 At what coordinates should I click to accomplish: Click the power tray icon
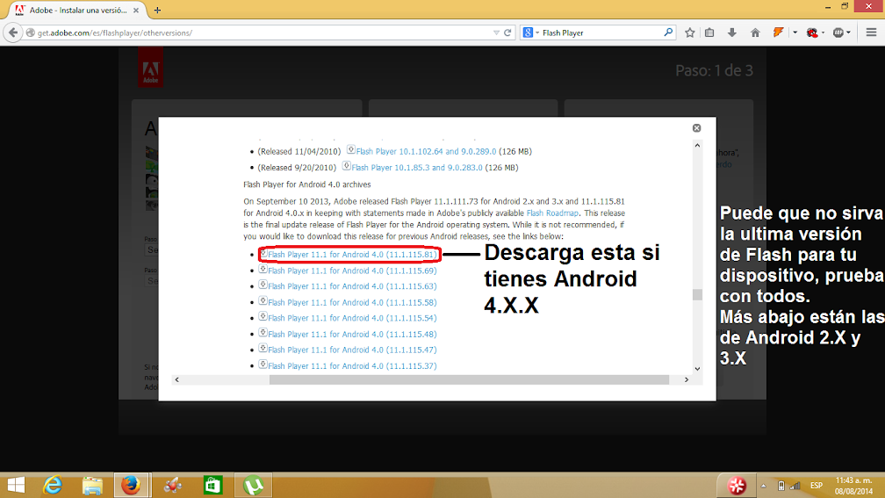click(x=781, y=486)
